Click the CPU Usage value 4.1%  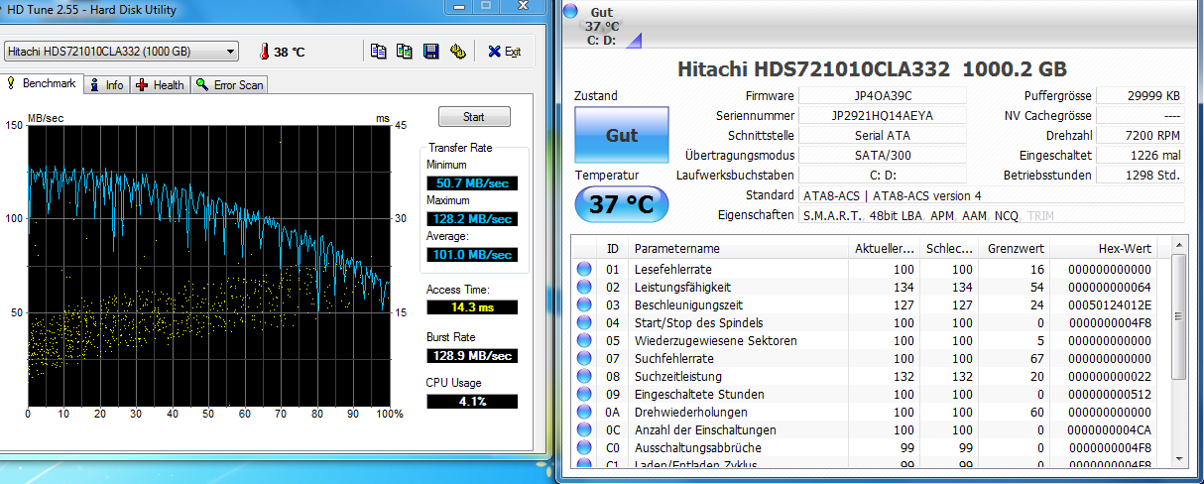[472, 401]
